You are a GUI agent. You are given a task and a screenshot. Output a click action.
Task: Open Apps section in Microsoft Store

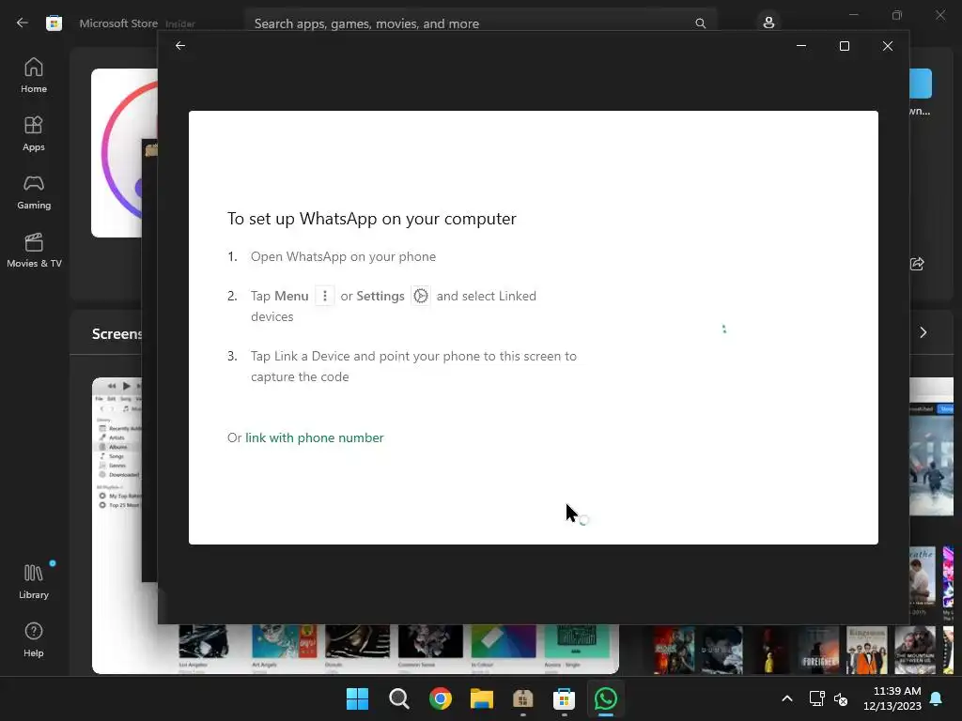click(34, 133)
